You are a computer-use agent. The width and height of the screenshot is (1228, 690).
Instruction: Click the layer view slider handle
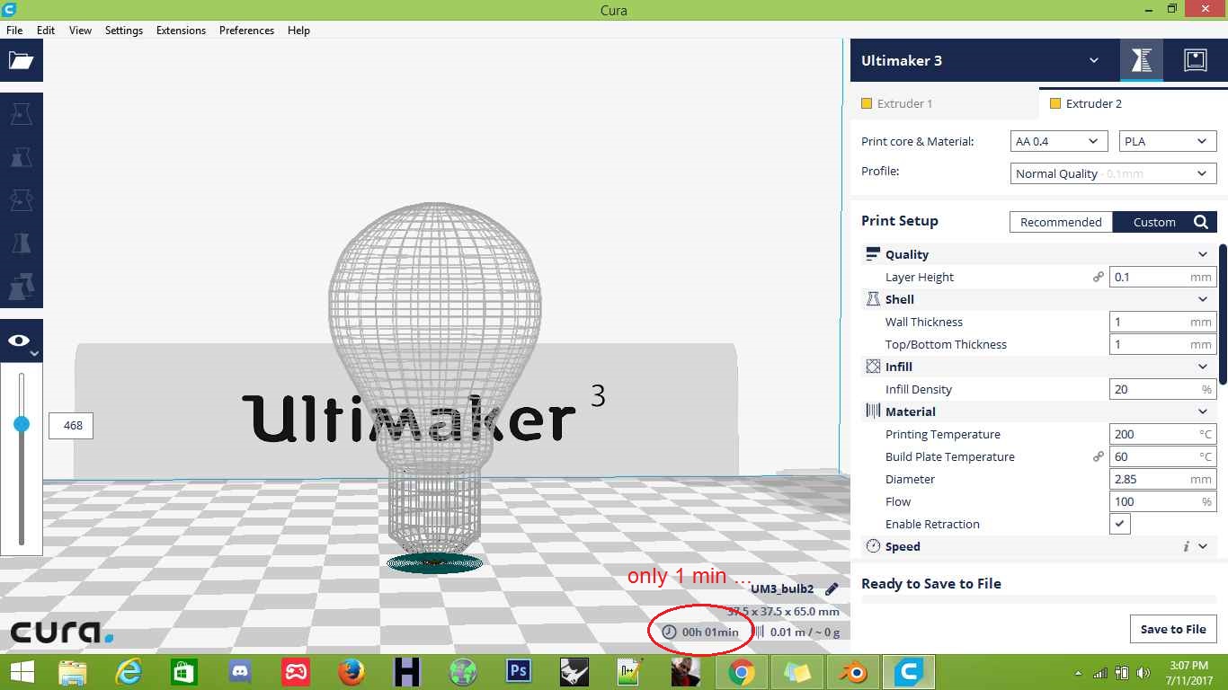[x=22, y=424]
